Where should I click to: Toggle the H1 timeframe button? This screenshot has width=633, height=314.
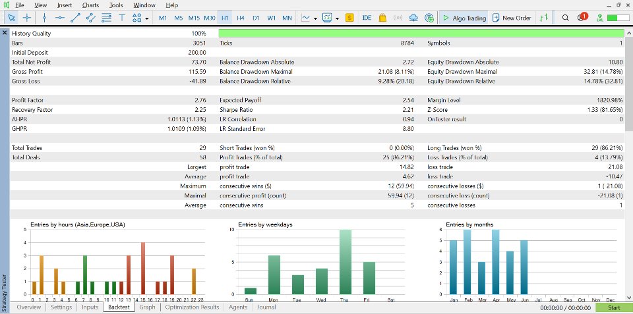click(225, 18)
